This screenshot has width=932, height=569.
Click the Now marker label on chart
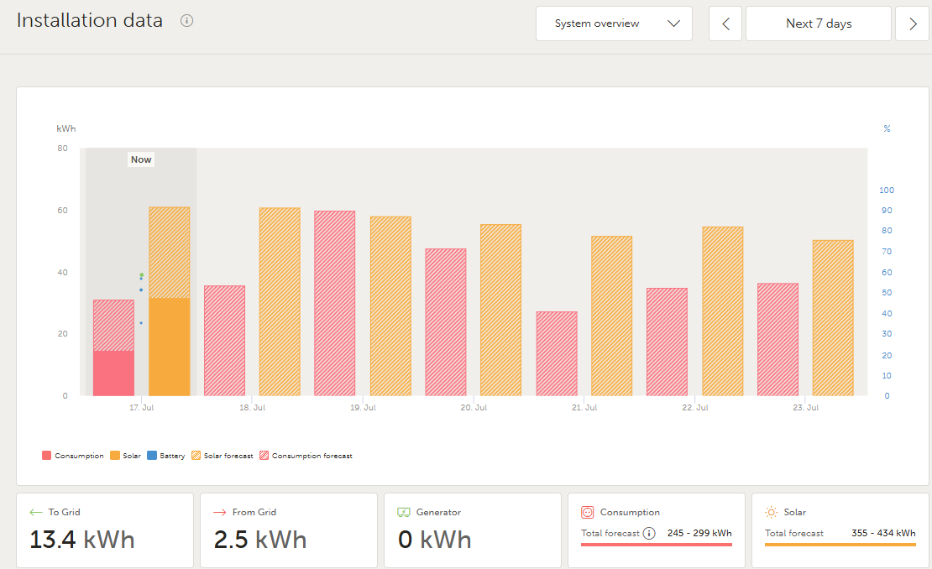point(141,159)
